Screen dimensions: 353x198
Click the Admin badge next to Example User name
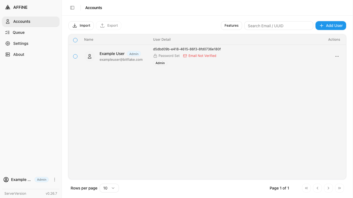(x=134, y=54)
